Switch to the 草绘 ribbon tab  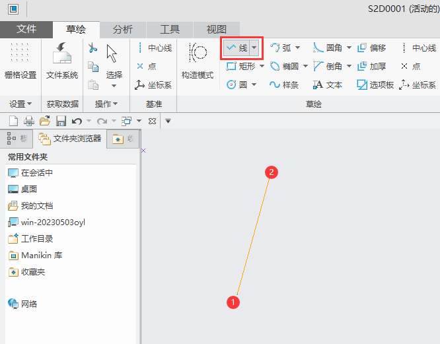(x=76, y=30)
